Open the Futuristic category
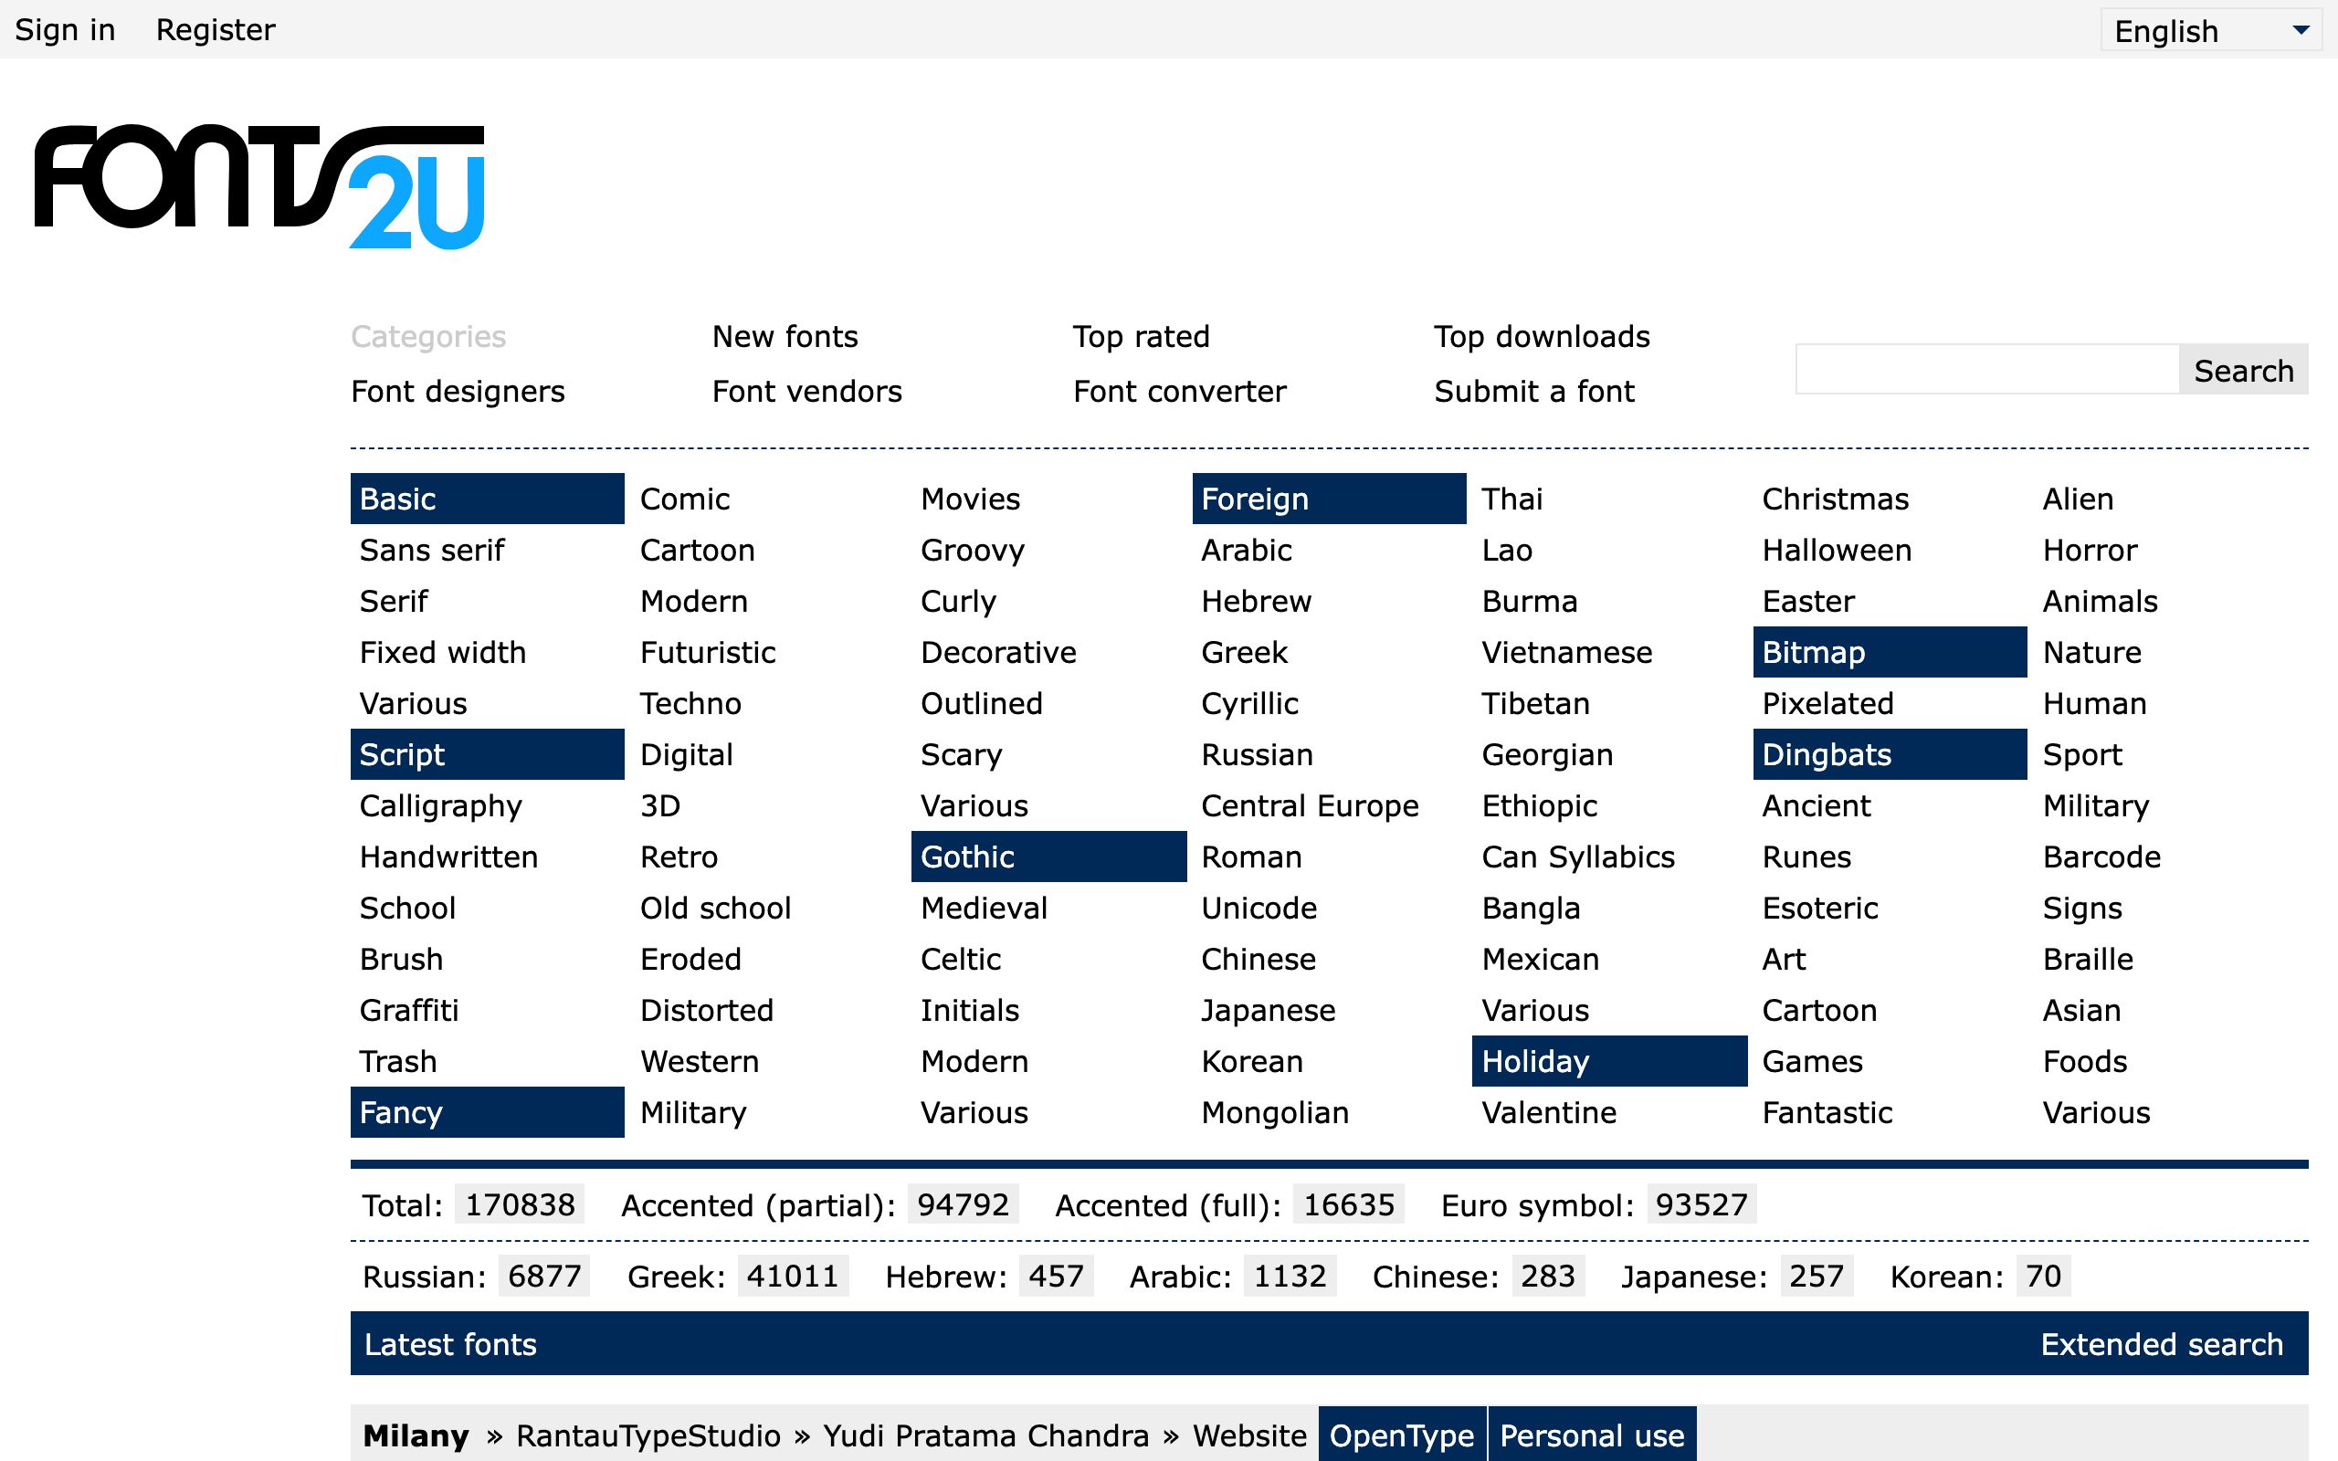 click(707, 652)
